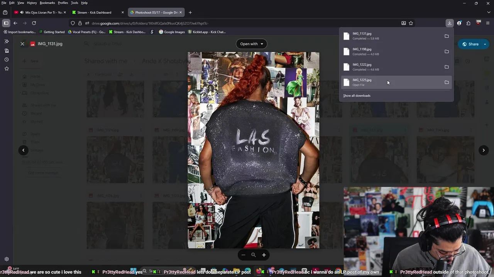Open the Firefox account icon
494x277 pixels.
click(459, 23)
